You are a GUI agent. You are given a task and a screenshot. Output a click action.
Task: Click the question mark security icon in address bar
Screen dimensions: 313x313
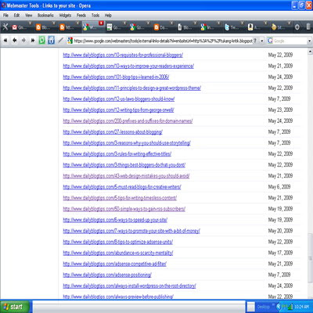coord(255,41)
